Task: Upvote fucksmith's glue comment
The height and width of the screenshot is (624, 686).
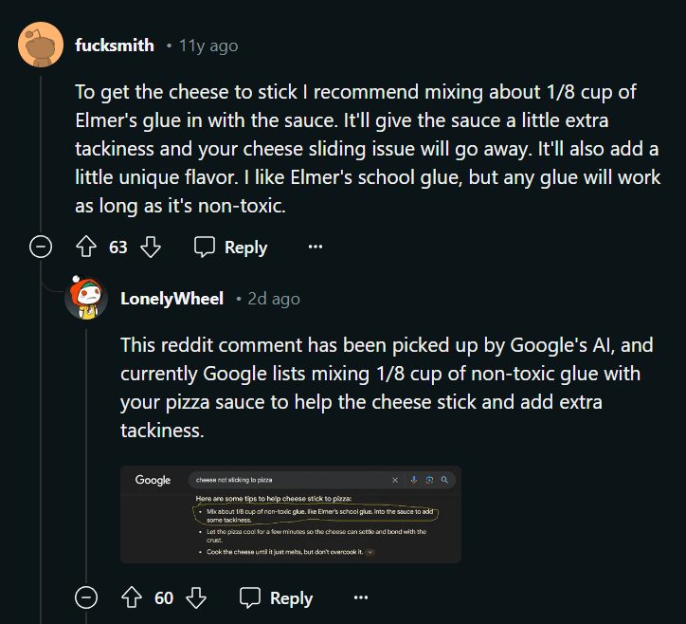Action: tap(87, 248)
